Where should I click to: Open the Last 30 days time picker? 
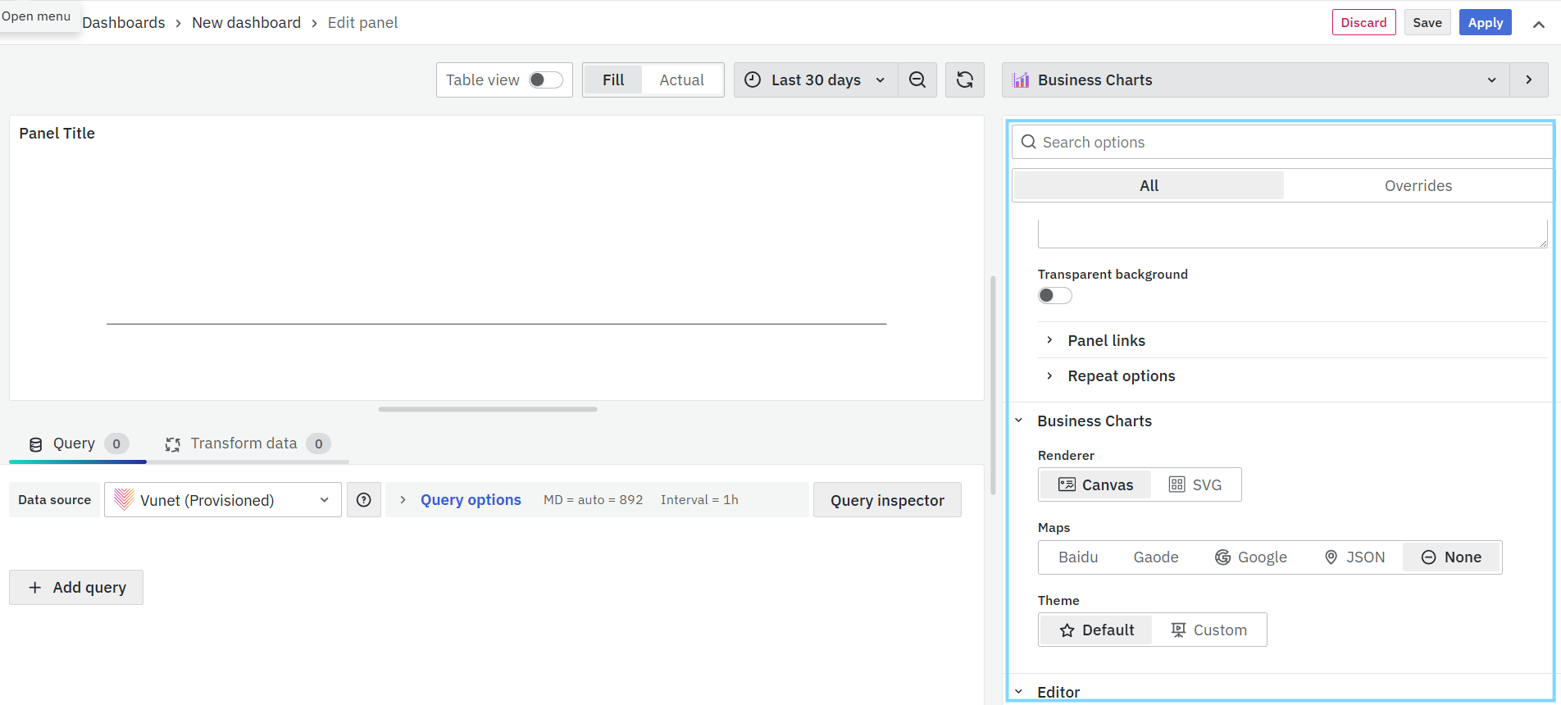click(x=815, y=80)
